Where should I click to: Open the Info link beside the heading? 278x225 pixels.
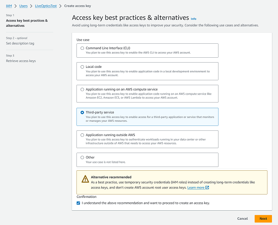tap(194, 19)
